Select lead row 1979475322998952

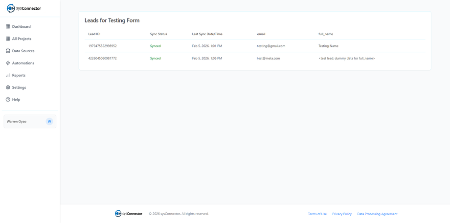pos(102,46)
